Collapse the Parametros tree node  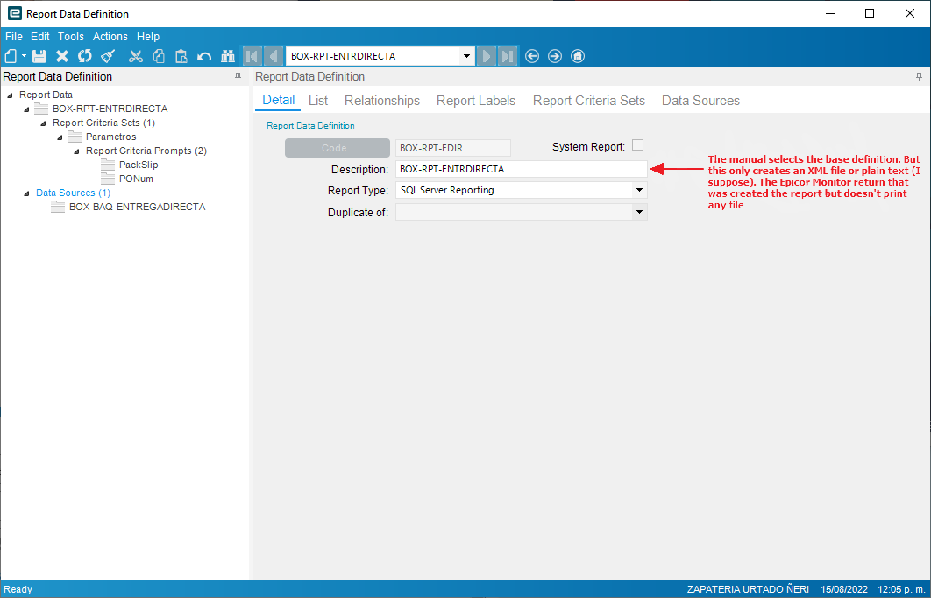pyautogui.click(x=60, y=137)
